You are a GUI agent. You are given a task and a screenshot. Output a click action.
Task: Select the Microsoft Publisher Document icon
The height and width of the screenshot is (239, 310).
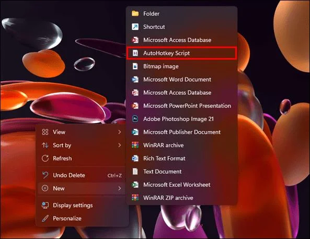(135, 132)
